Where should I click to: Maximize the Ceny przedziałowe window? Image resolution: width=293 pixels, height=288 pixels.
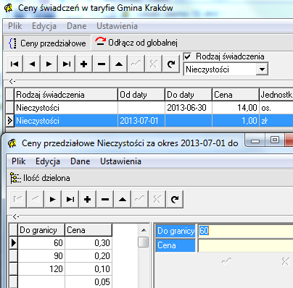275,140
